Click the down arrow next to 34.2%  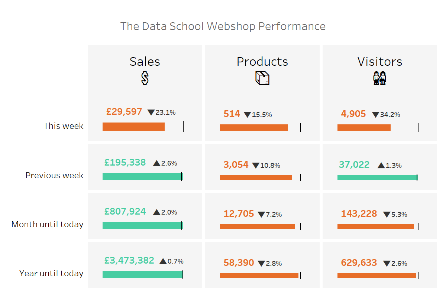pos(375,115)
